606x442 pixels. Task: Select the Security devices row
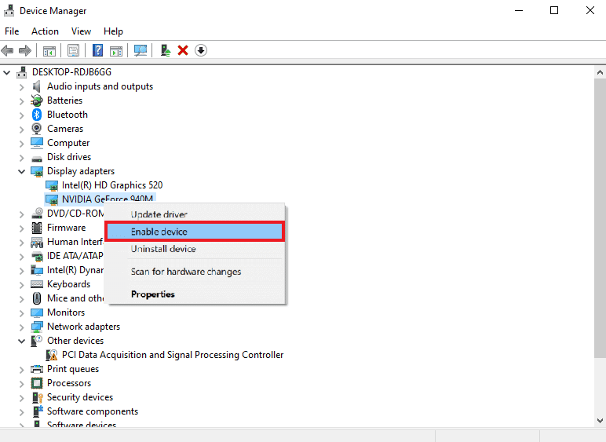80,397
